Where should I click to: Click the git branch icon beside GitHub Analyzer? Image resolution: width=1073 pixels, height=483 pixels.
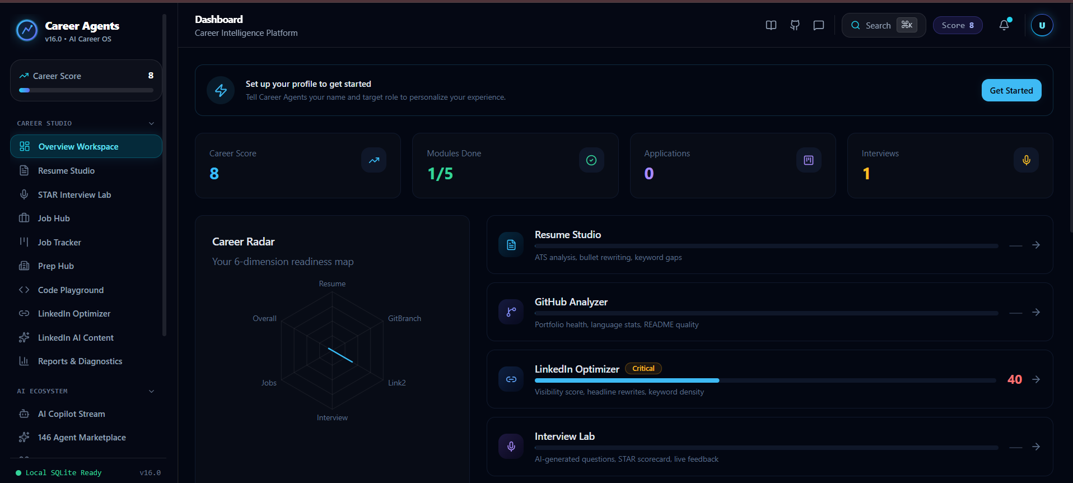pos(511,312)
